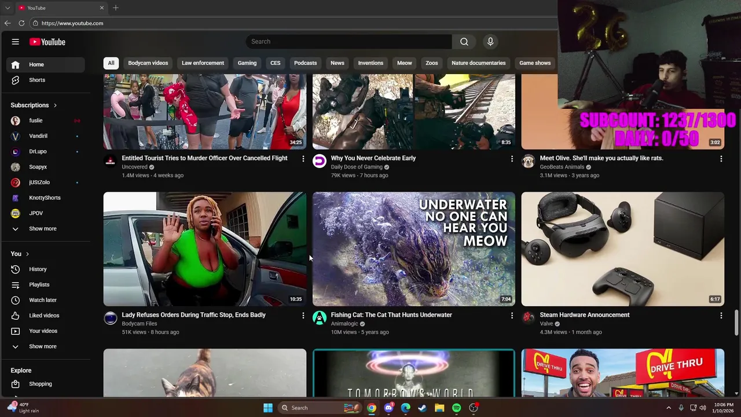Click the Valve channel avatar
This screenshot has width=741, height=417.
(x=528, y=317)
